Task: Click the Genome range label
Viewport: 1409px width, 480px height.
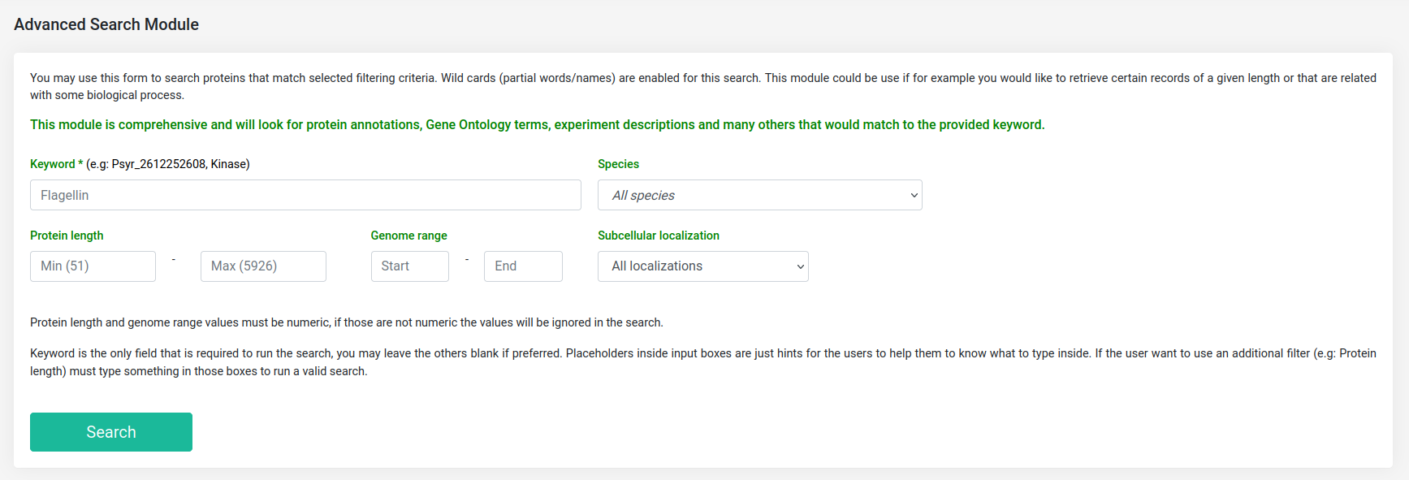Action: pyautogui.click(x=408, y=236)
